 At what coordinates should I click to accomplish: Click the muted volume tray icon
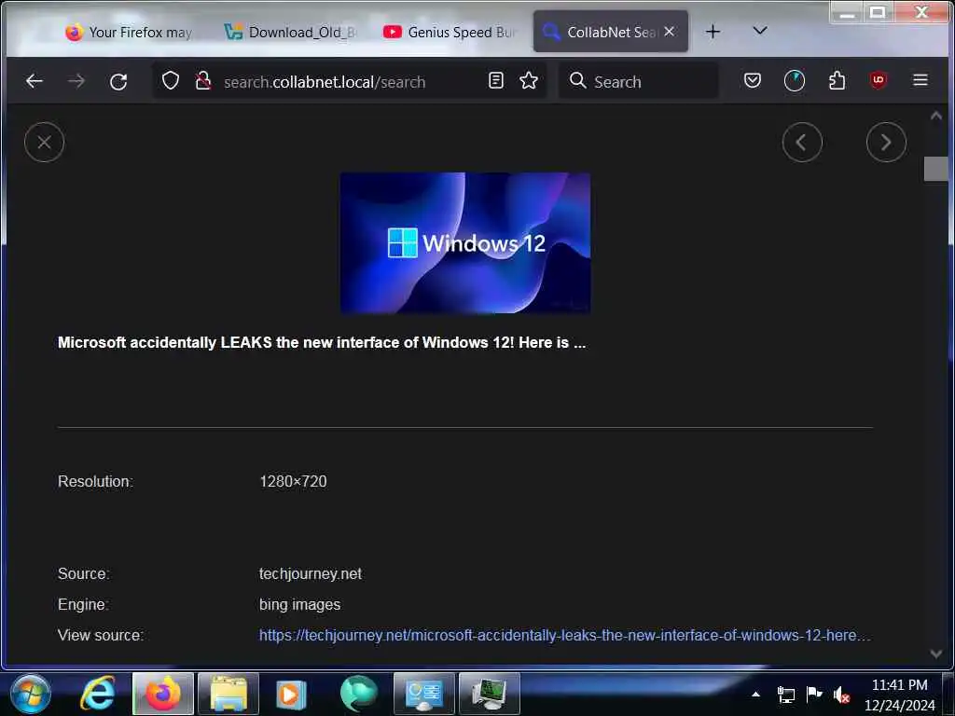pos(841,695)
